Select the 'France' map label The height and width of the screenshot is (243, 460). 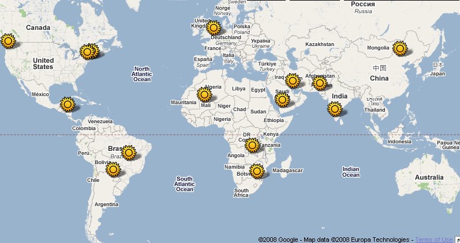click(213, 48)
